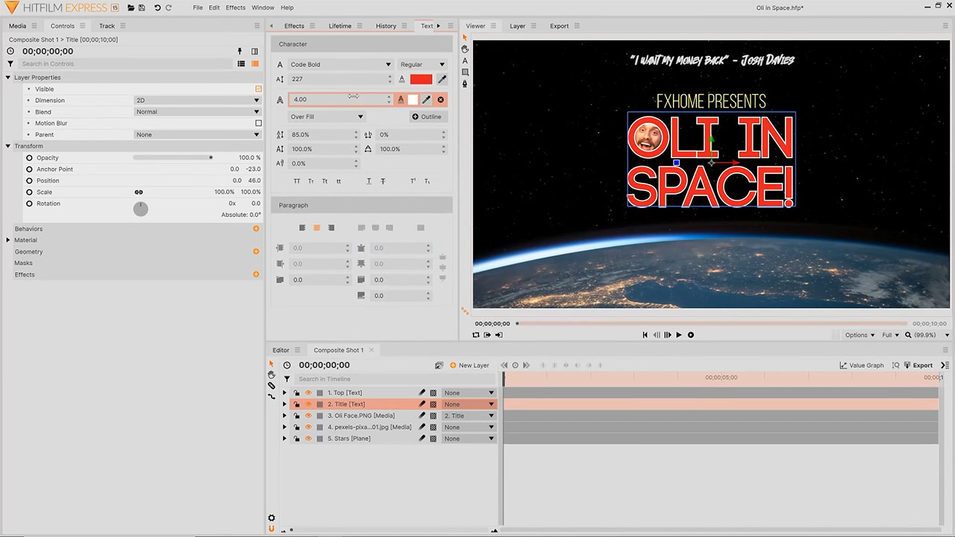Image resolution: width=955 pixels, height=537 pixels.
Task: Select the Text tool in Viewer toolbar
Action: click(465, 60)
